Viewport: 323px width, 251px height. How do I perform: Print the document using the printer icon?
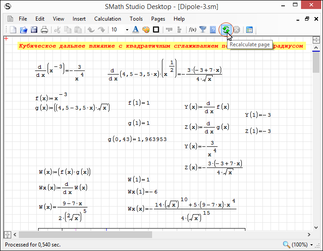click(44, 30)
